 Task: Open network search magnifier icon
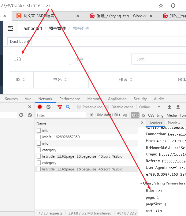pos(68,107)
